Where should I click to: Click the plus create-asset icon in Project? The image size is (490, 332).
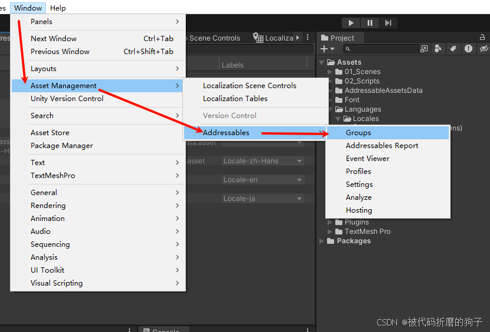(324, 49)
